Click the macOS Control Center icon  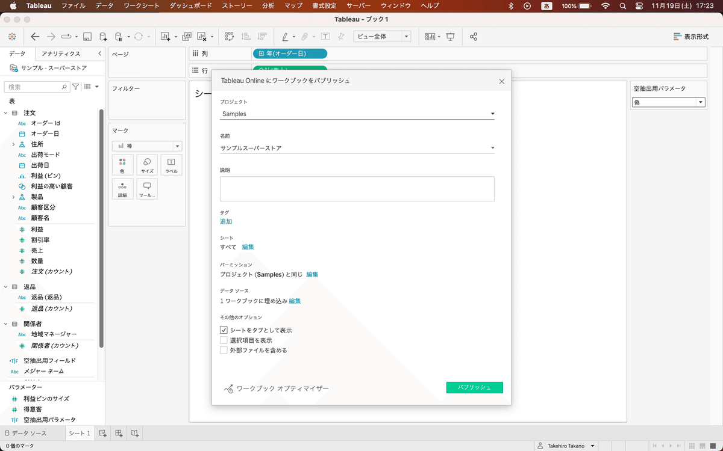click(639, 5)
